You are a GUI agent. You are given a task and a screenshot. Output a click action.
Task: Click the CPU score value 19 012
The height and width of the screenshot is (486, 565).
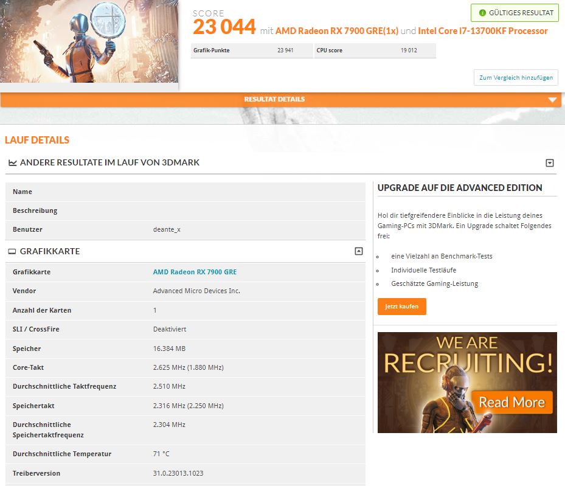pyautogui.click(x=409, y=50)
